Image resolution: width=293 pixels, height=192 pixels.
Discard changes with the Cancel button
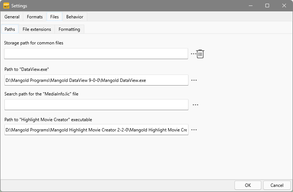(x=277, y=185)
